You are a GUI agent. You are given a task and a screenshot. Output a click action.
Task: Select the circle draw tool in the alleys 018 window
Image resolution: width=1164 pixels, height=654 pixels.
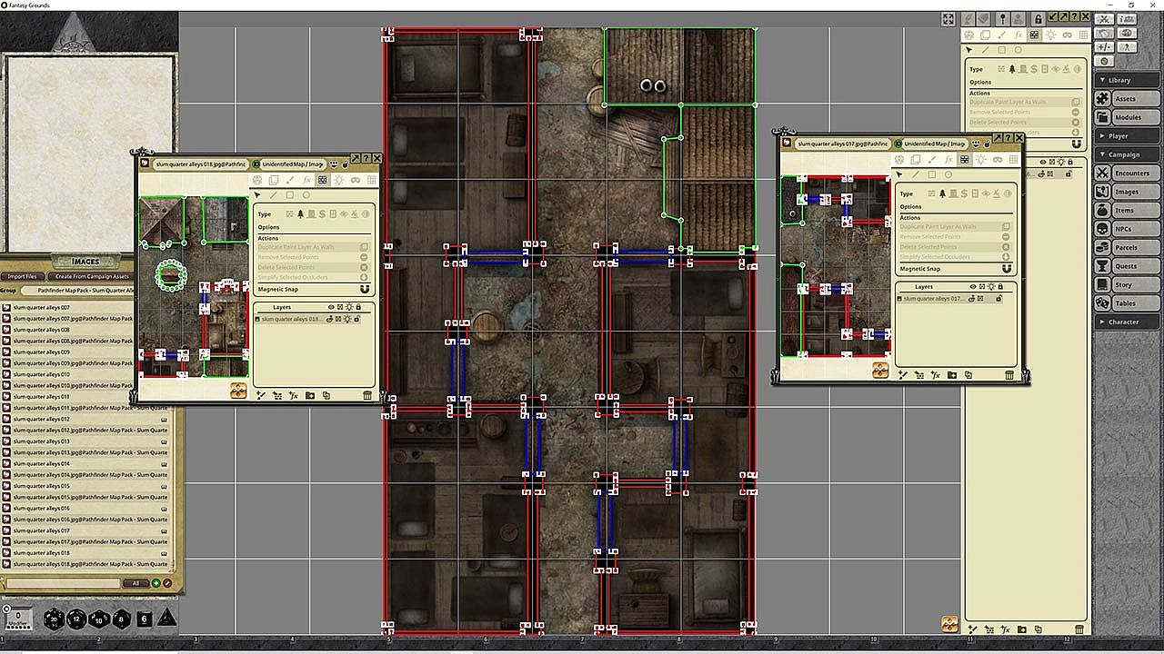pos(306,194)
